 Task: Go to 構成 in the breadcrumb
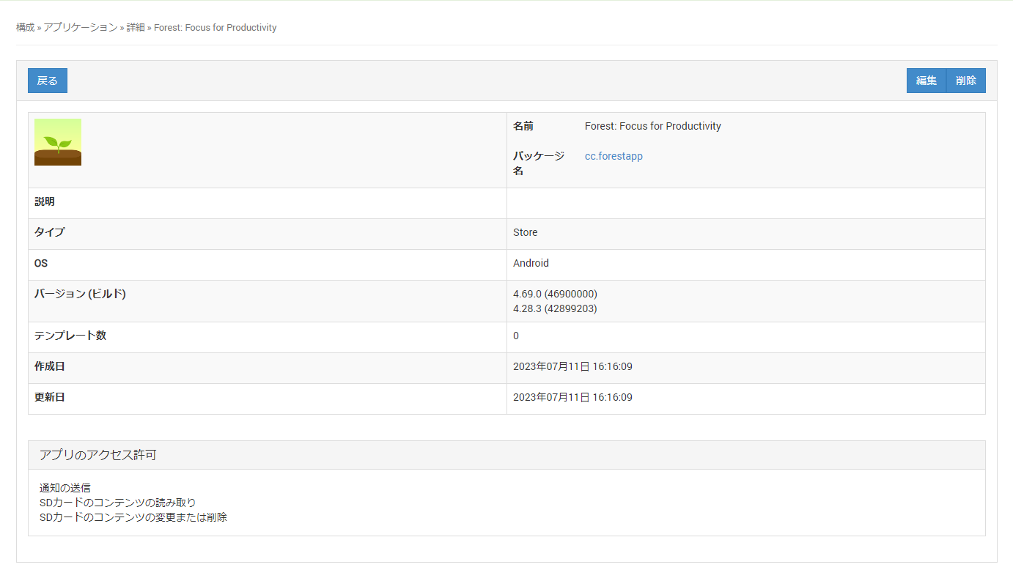[x=26, y=28]
